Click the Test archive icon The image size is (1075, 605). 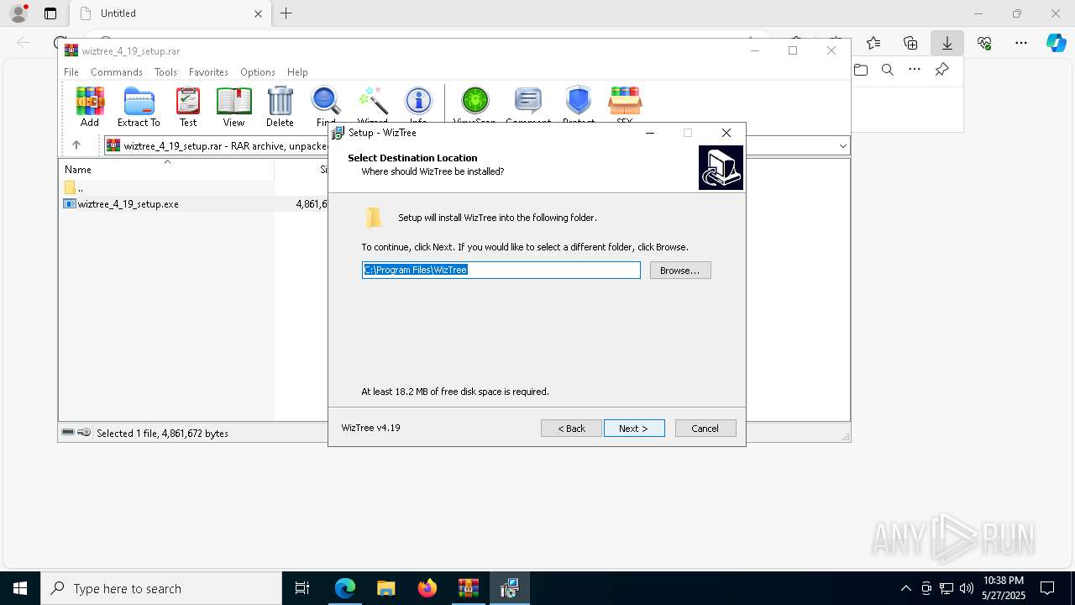(188, 107)
